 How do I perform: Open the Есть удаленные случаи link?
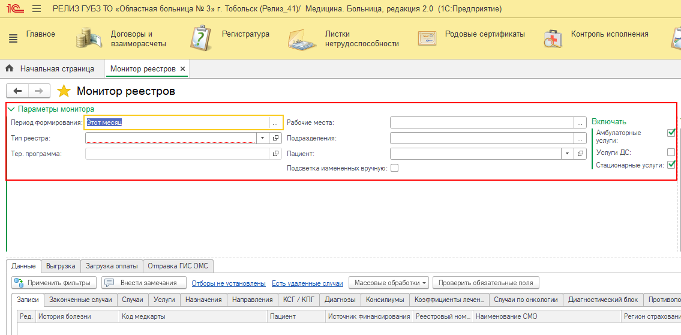pyautogui.click(x=307, y=283)
